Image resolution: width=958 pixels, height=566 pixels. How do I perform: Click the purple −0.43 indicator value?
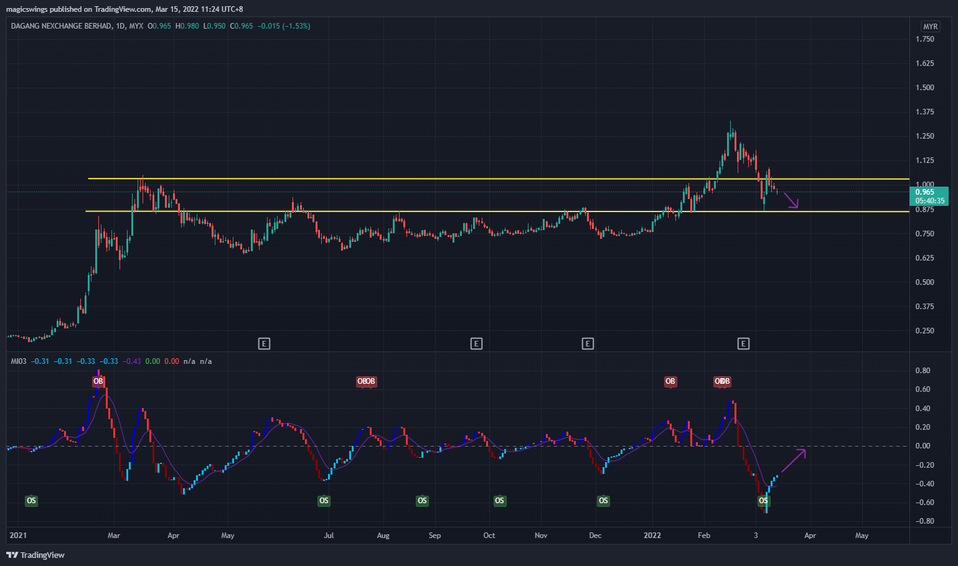tap(132, 361)
